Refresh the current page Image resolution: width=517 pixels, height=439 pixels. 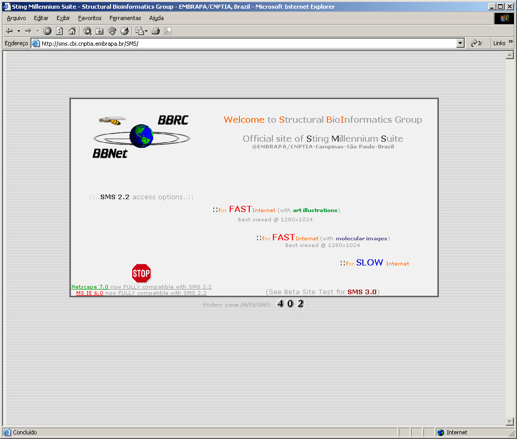click(x=60, y=31)
